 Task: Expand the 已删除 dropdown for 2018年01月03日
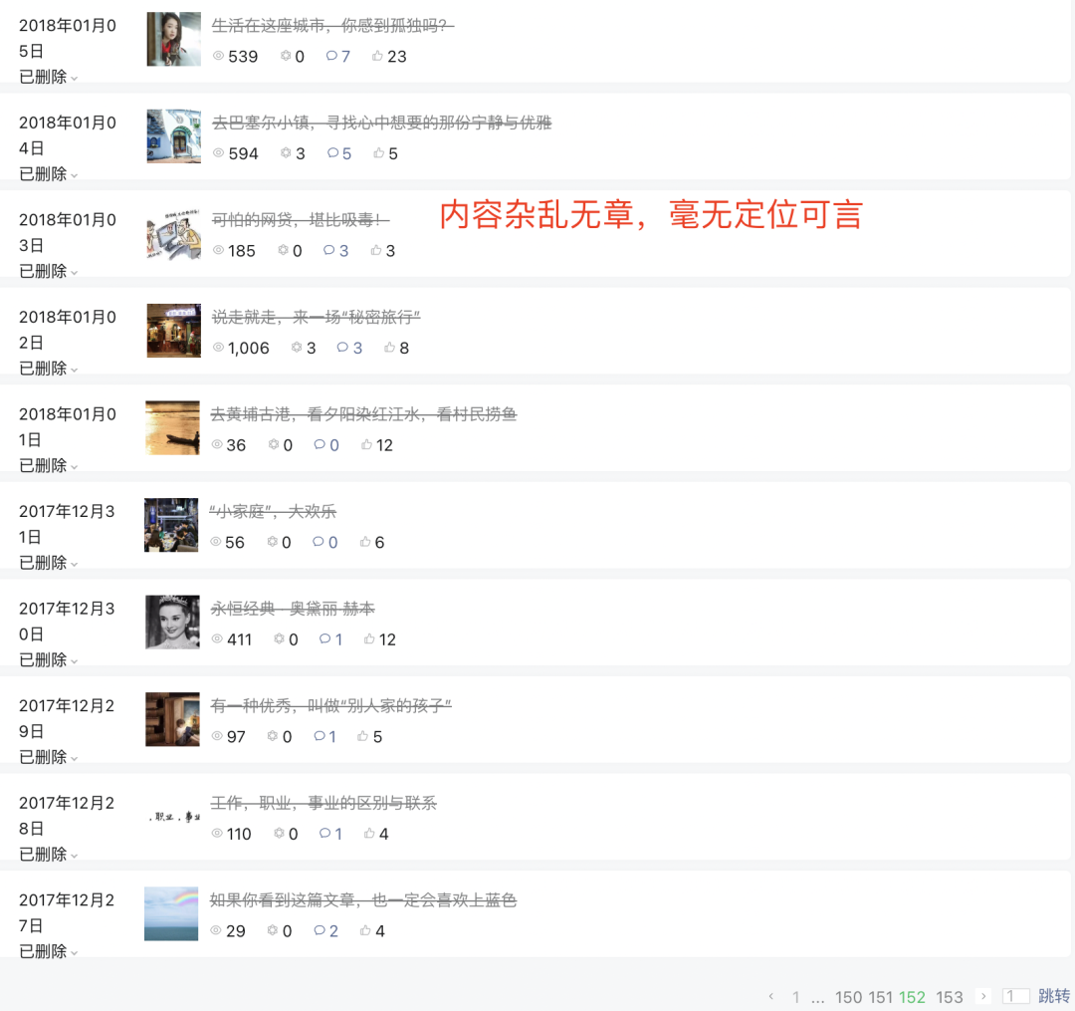point(48,271)
